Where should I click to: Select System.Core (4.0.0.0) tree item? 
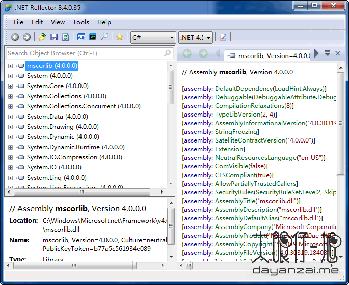[58, 86]
